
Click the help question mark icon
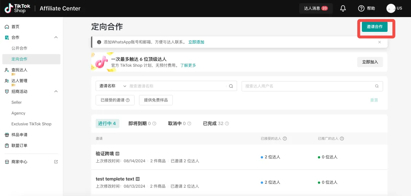pos(362,8)
